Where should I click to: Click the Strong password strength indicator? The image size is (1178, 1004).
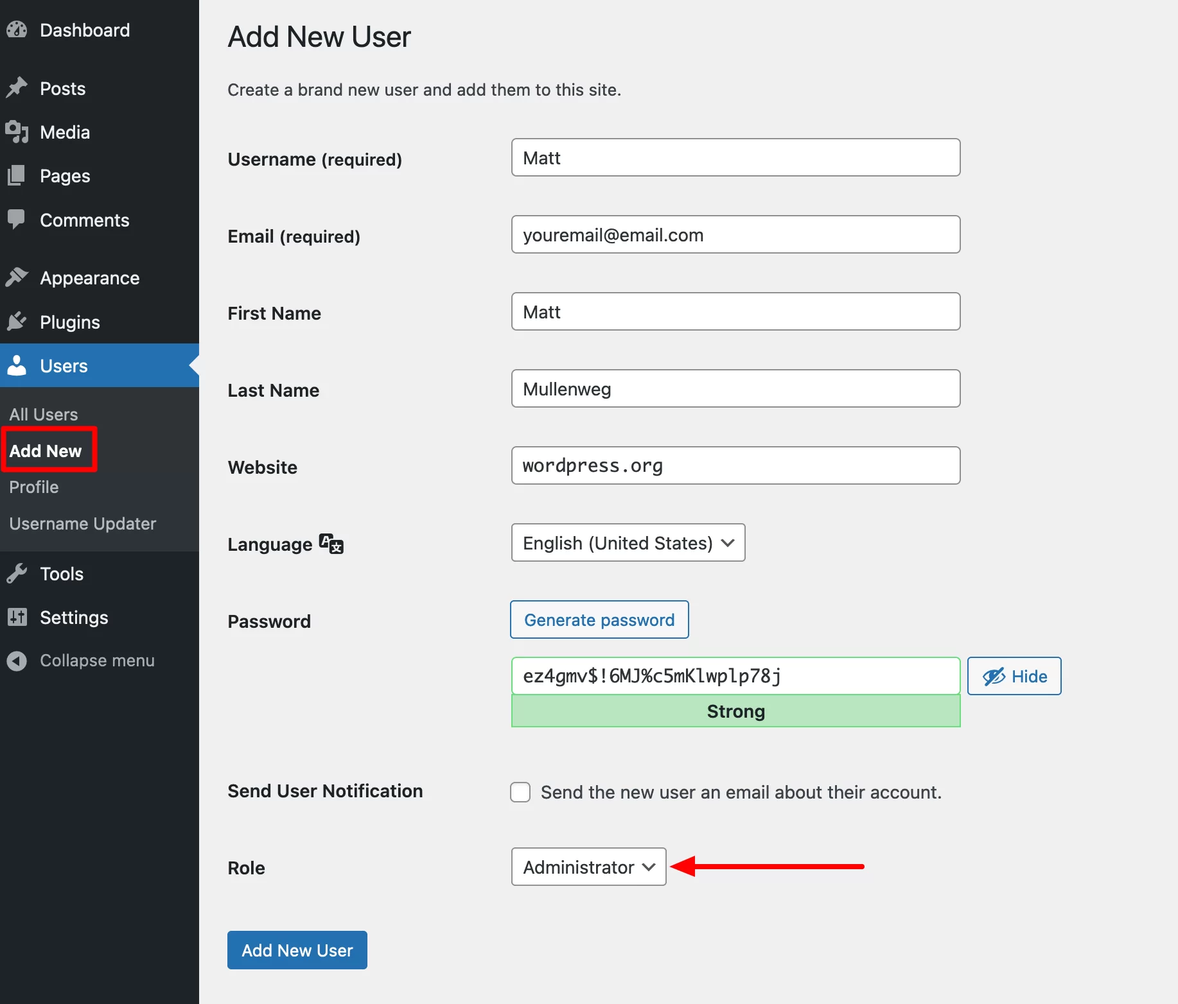[735, 711]
